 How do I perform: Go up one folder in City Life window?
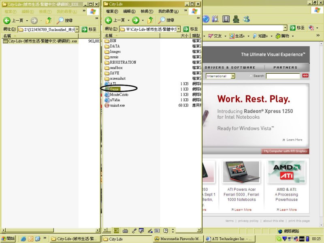(150, 20)
